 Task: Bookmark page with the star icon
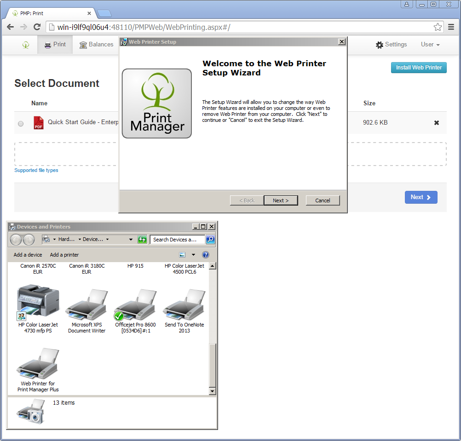point(438,27)
